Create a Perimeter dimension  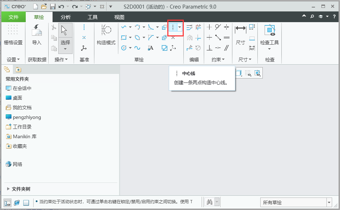point(252,27)
